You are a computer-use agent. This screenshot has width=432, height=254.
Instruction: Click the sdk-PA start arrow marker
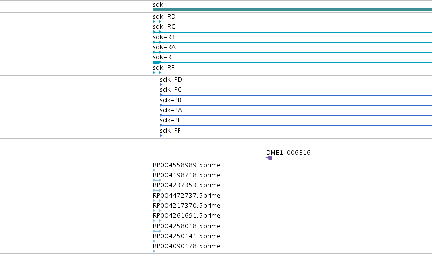tap(161, 115)
